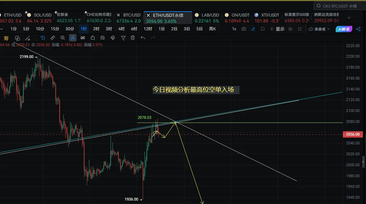Open chart settings hexagon icon

pyautogui.click(x=290, y=29)
